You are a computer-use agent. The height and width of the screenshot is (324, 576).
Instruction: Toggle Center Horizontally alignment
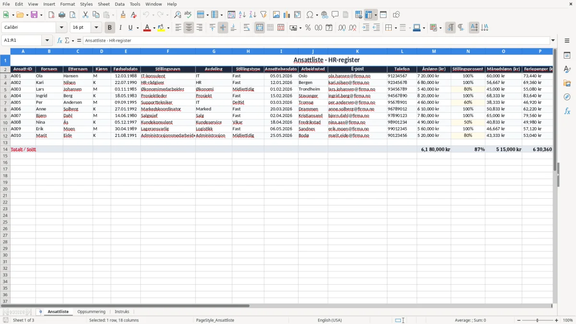point(189,28)
